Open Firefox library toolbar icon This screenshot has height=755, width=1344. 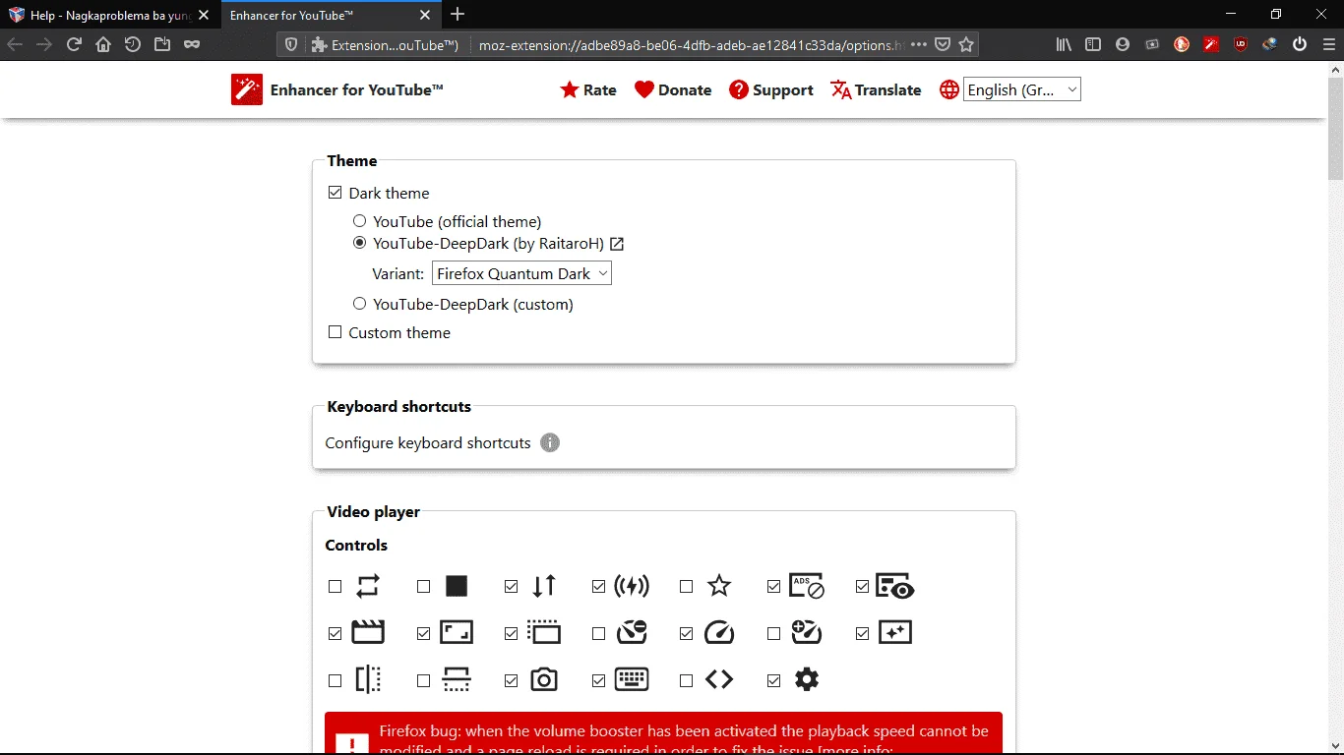pos(1064,44)
